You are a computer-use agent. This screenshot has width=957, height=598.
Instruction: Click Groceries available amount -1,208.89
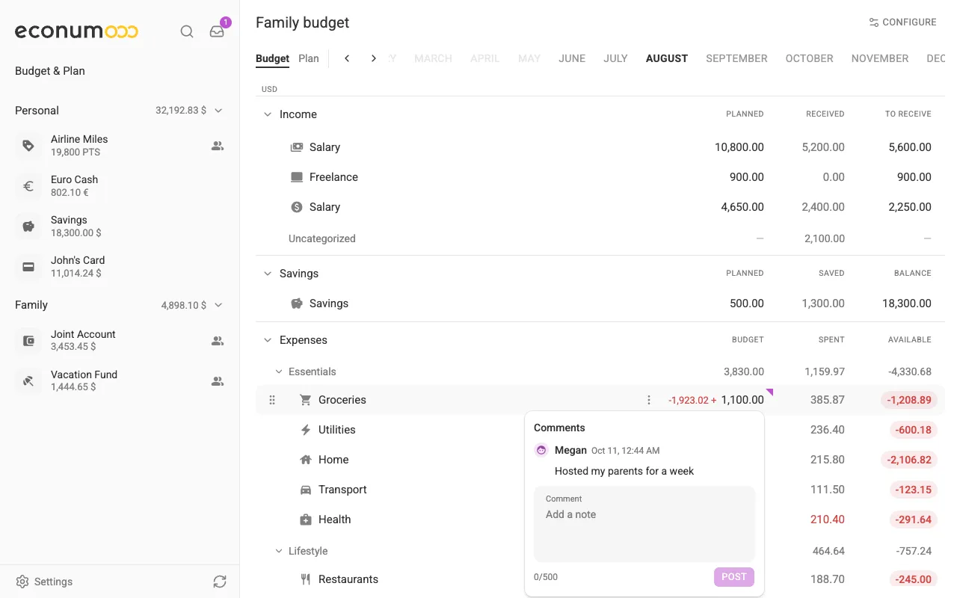pyautogui.click(x=909, y=400)
